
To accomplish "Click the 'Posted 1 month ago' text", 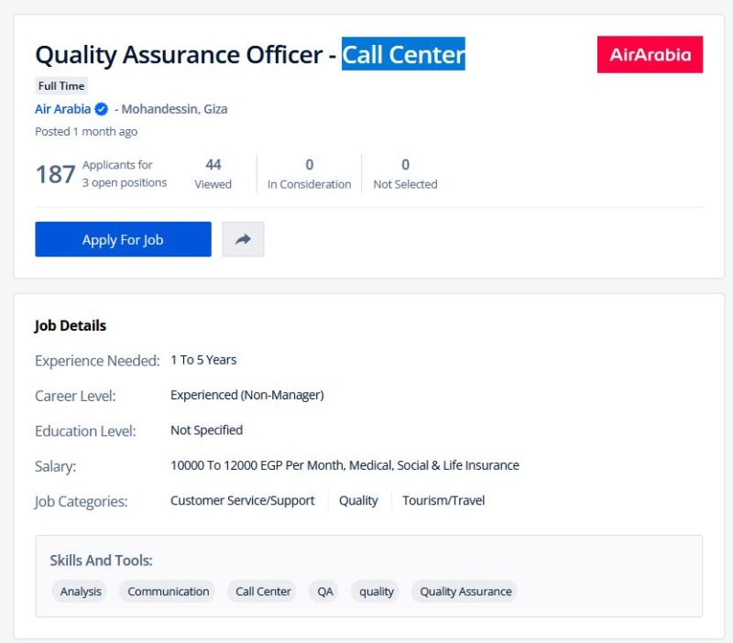I will click(x=86, y=131).
